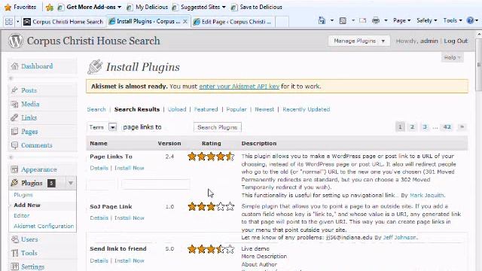Click the Favorites star icon
The image size is (482, 271).
(8, 7)
